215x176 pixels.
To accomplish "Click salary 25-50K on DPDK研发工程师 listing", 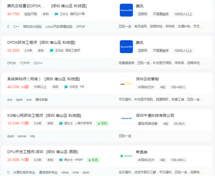I will point(13,51).
